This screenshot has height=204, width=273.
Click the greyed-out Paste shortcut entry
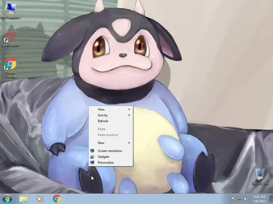tap(111, 135)
